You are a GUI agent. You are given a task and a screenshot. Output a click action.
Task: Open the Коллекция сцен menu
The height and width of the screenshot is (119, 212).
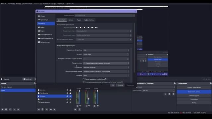click(x=50, y=4)
